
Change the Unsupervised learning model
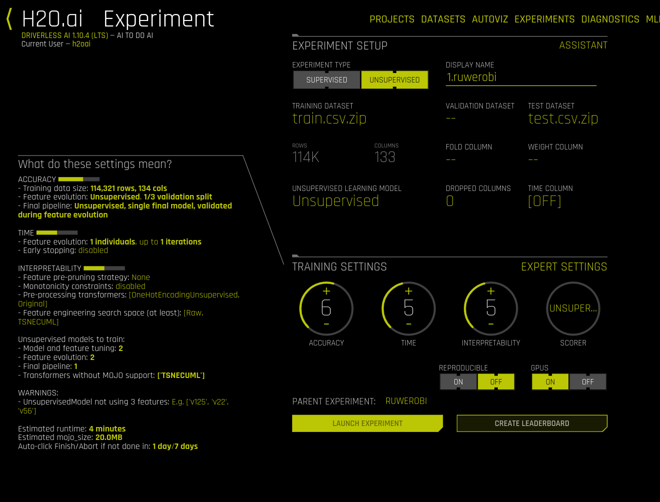click(x=336, y=201)
